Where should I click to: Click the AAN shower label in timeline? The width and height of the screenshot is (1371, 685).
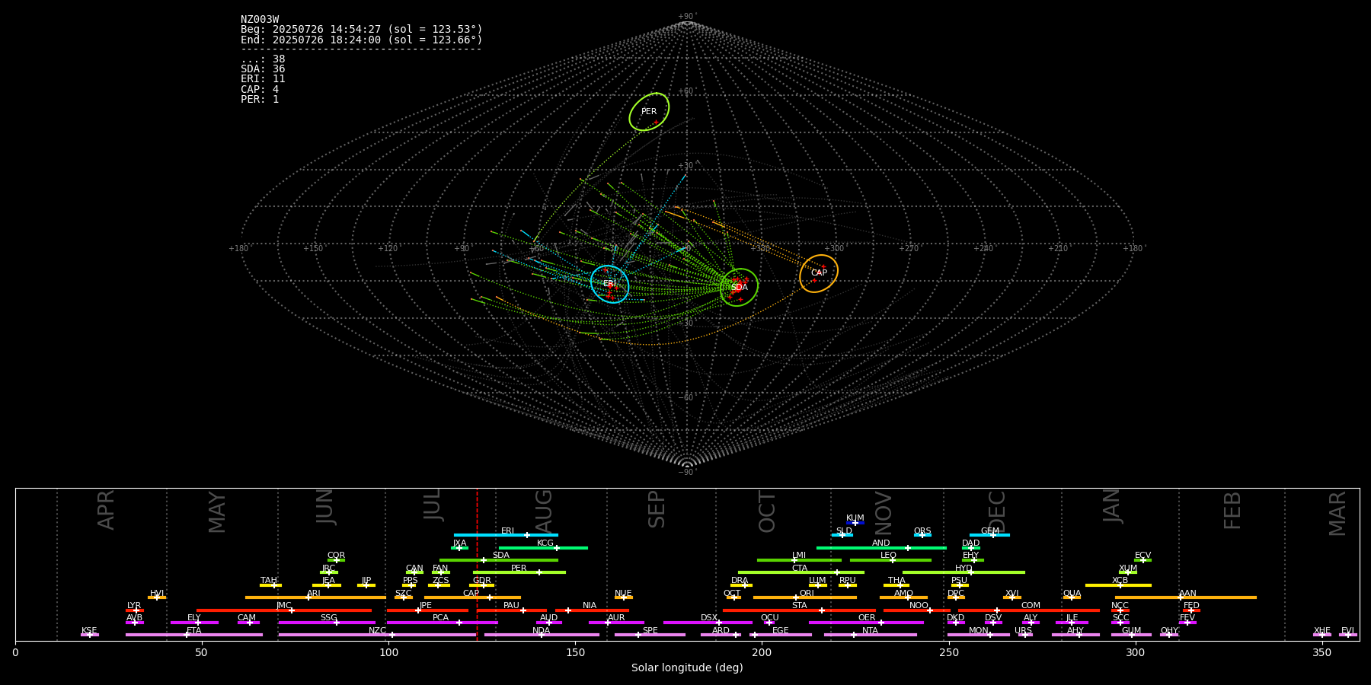pos(1188,594)
